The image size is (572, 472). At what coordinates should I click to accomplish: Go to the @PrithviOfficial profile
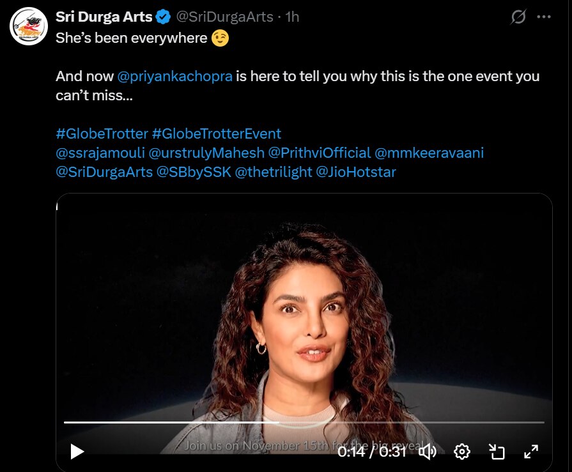[319, 153]
